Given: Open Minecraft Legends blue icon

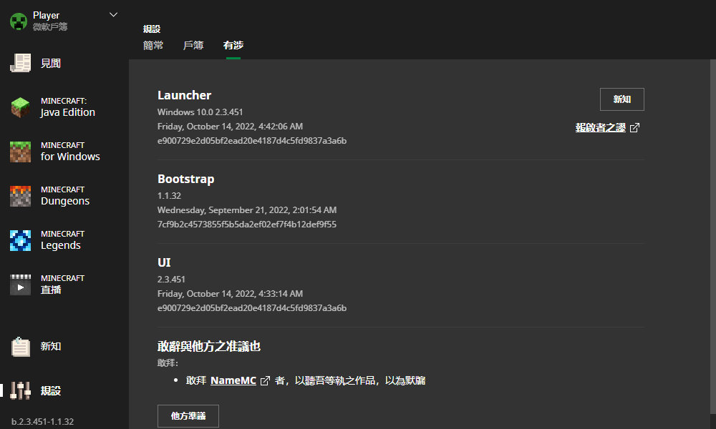Looking at the screenshot, I should point(21,240).
